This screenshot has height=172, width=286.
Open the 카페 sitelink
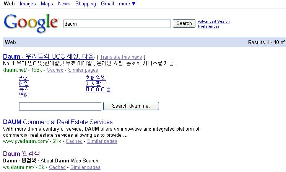[24, 78]
